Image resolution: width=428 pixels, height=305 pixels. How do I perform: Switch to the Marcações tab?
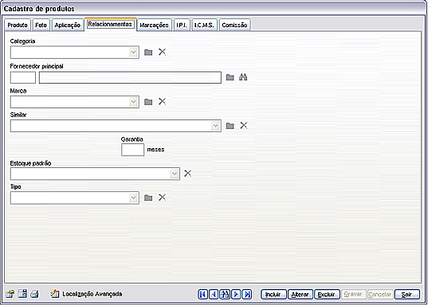click(154, 25)
